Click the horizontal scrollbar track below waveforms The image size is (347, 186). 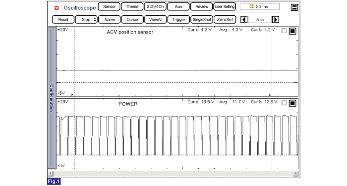pyautogui.click(x=173, y=174)
